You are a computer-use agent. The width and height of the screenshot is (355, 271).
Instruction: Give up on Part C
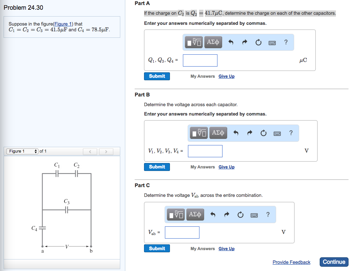[226, 249]
